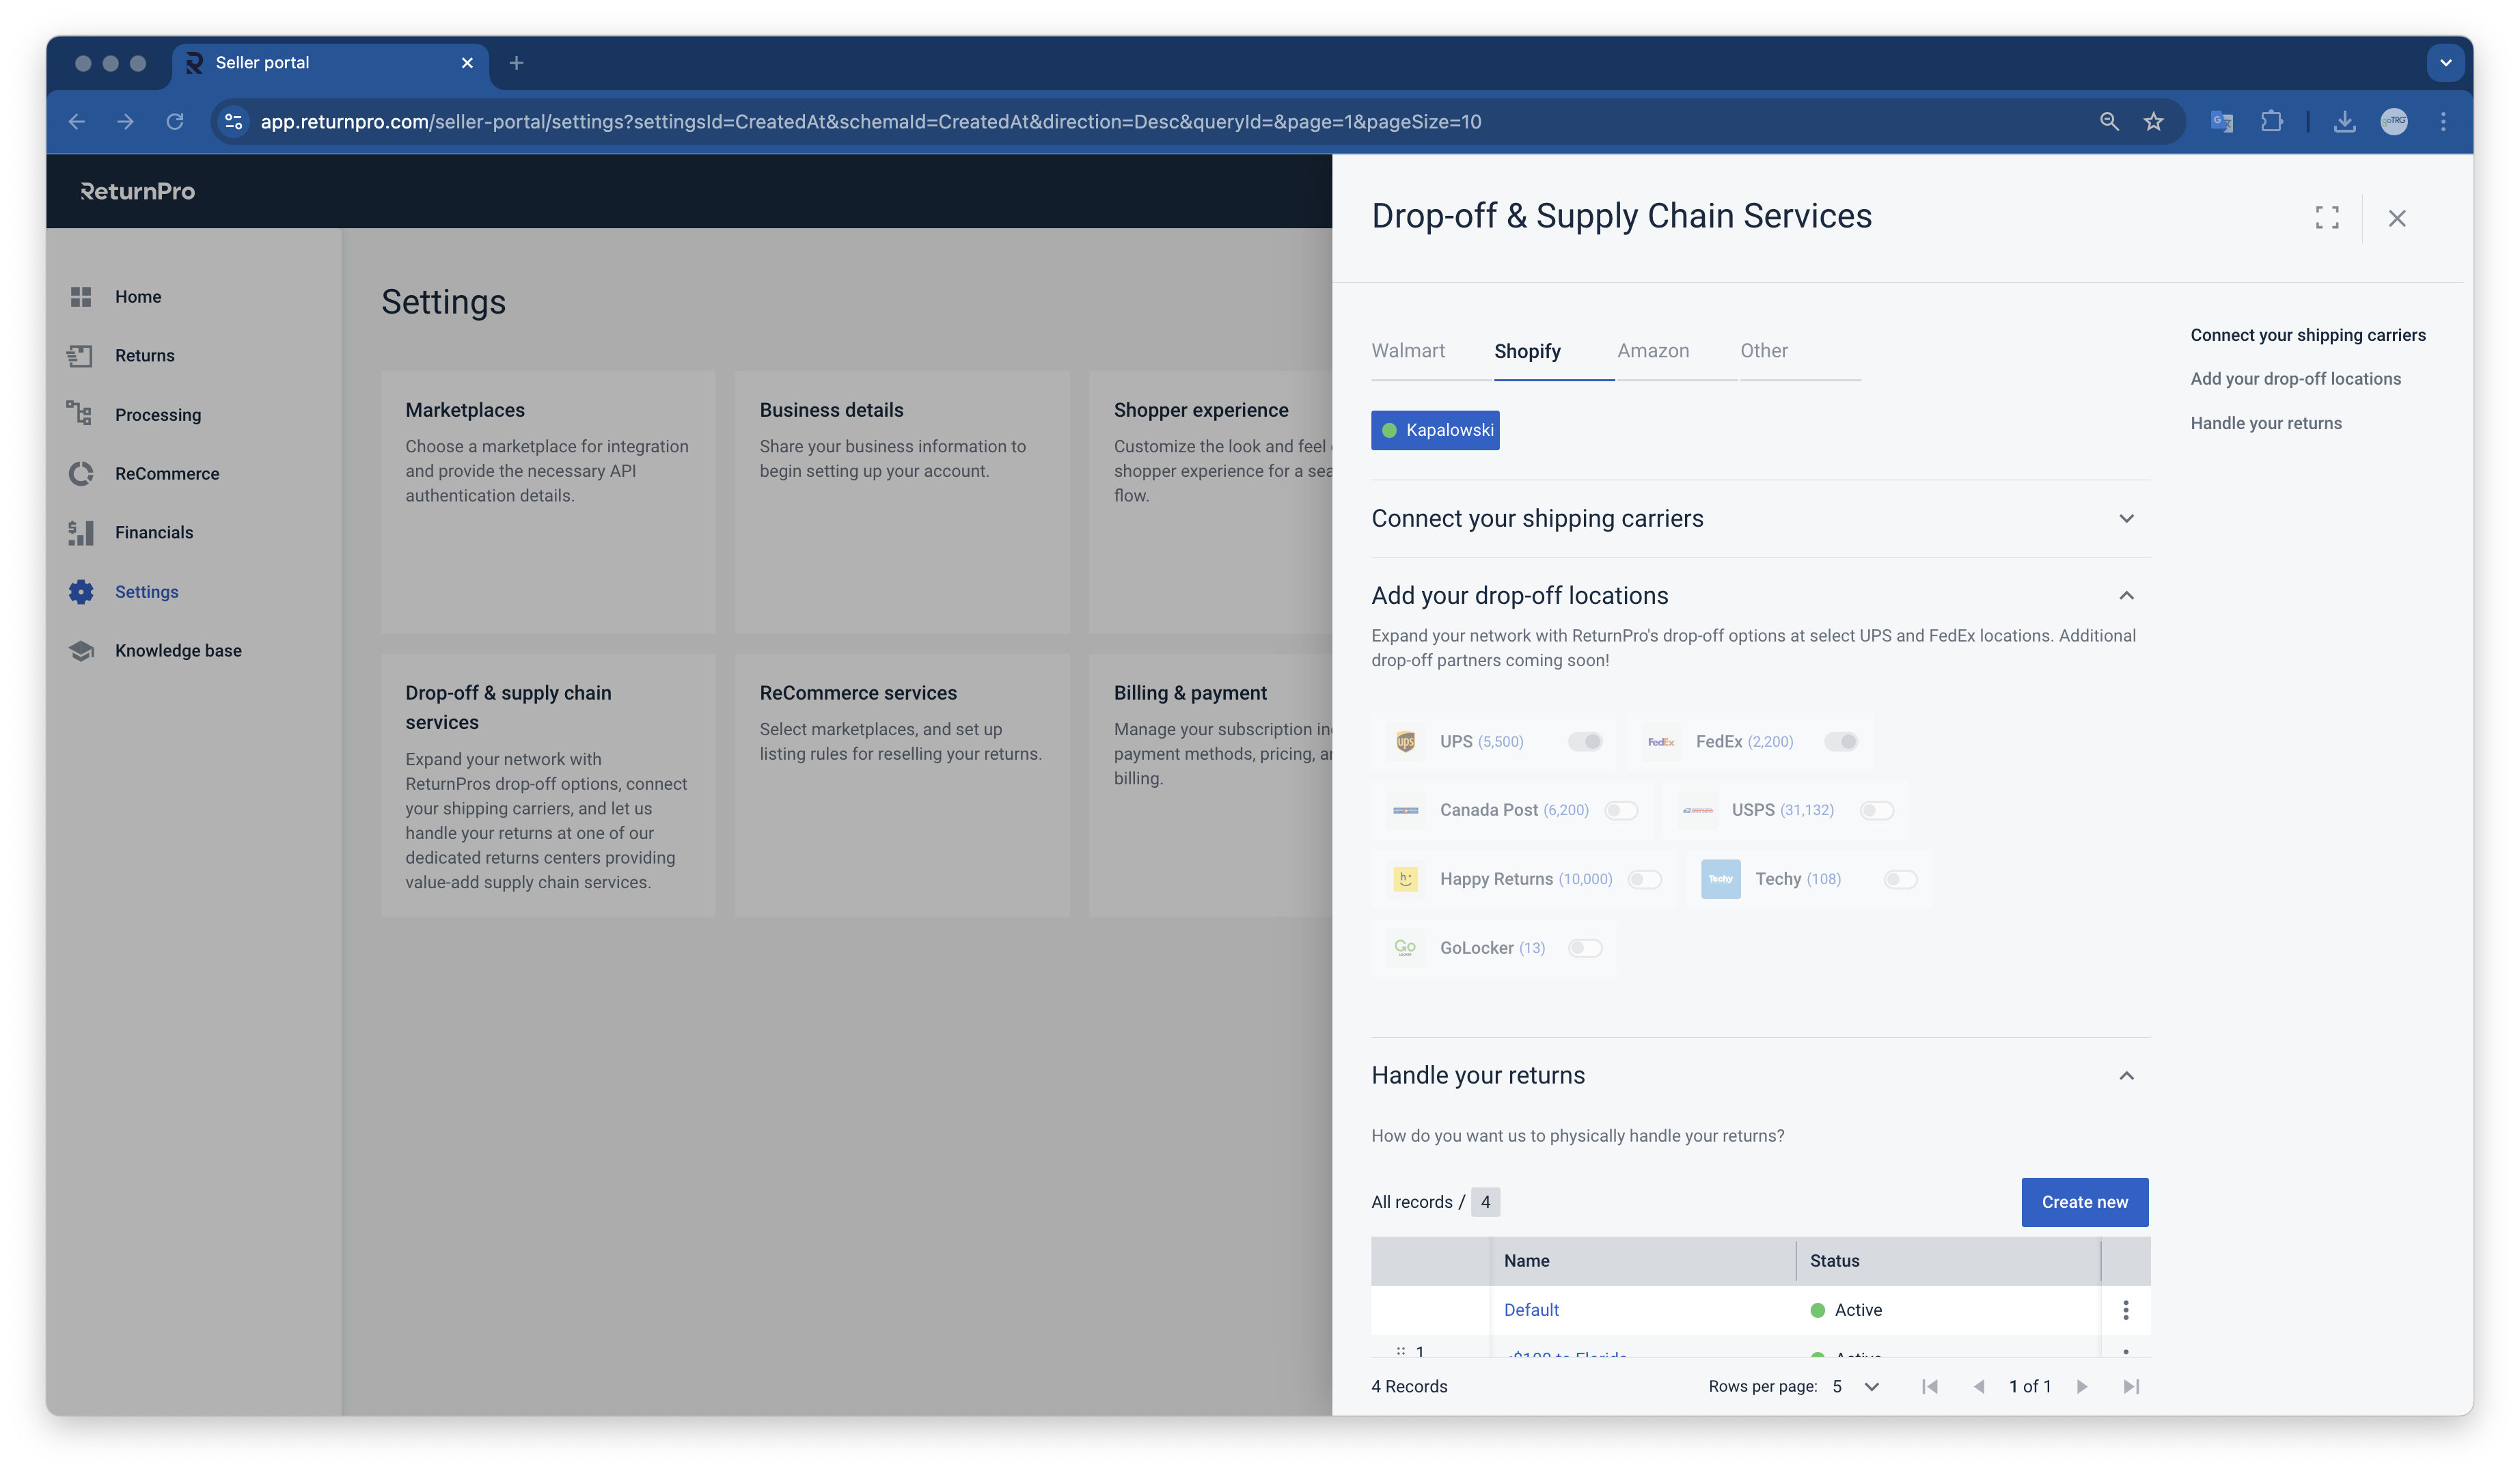Turn on the GoLocker toggle
This screenshot has height=1473, width=2520.
coord(1585,948)
